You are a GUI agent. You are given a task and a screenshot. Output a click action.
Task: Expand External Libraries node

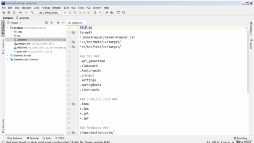[x=8, y=56]
